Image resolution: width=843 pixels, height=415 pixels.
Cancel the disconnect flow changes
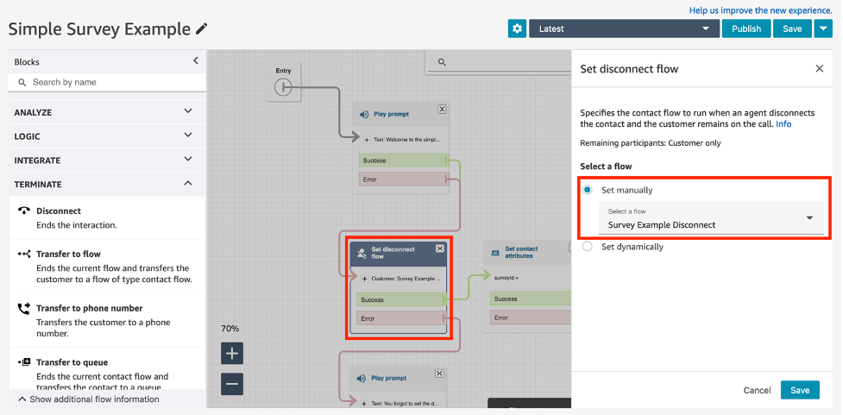coord(757,390)
